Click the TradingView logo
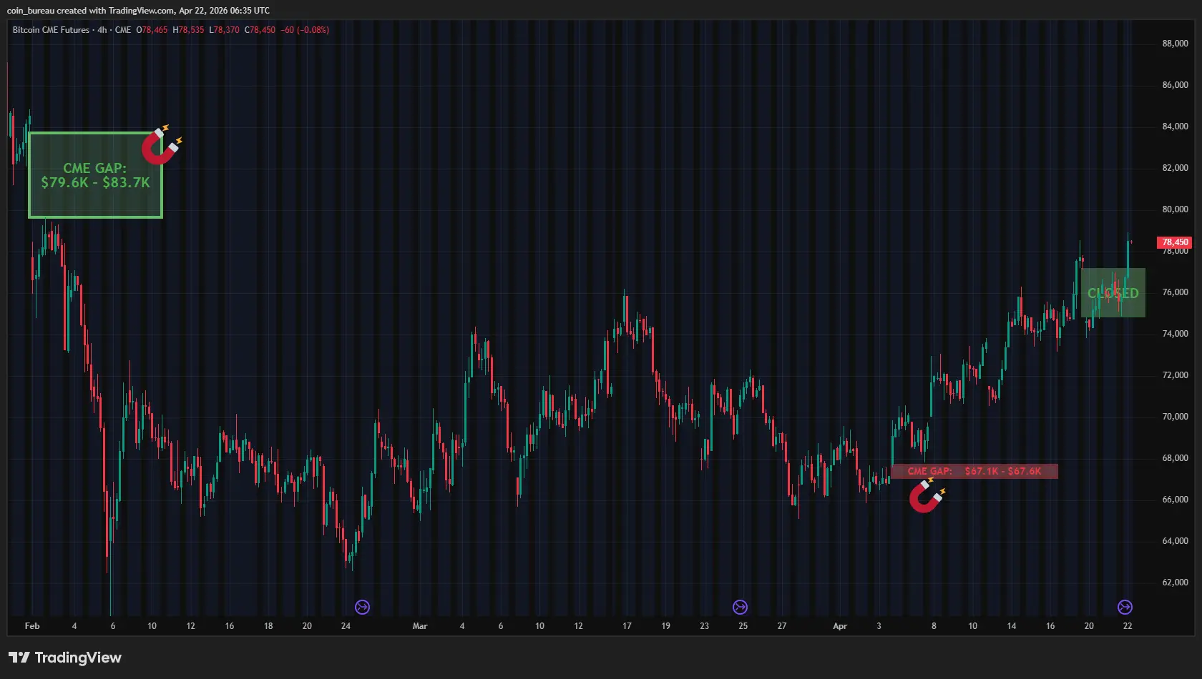 pos(65,658)
